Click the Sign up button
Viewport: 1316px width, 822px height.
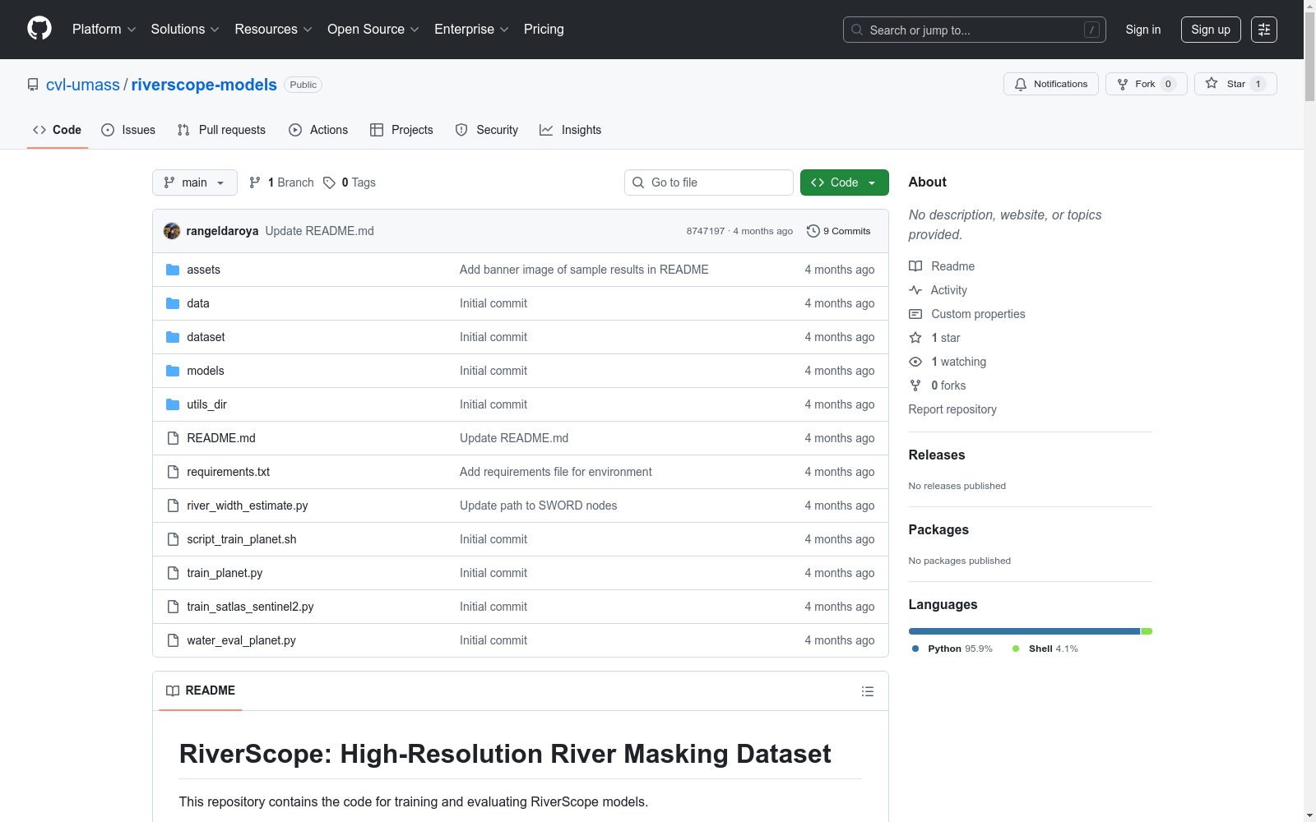pyautogui.click(x=1211, y=30)
